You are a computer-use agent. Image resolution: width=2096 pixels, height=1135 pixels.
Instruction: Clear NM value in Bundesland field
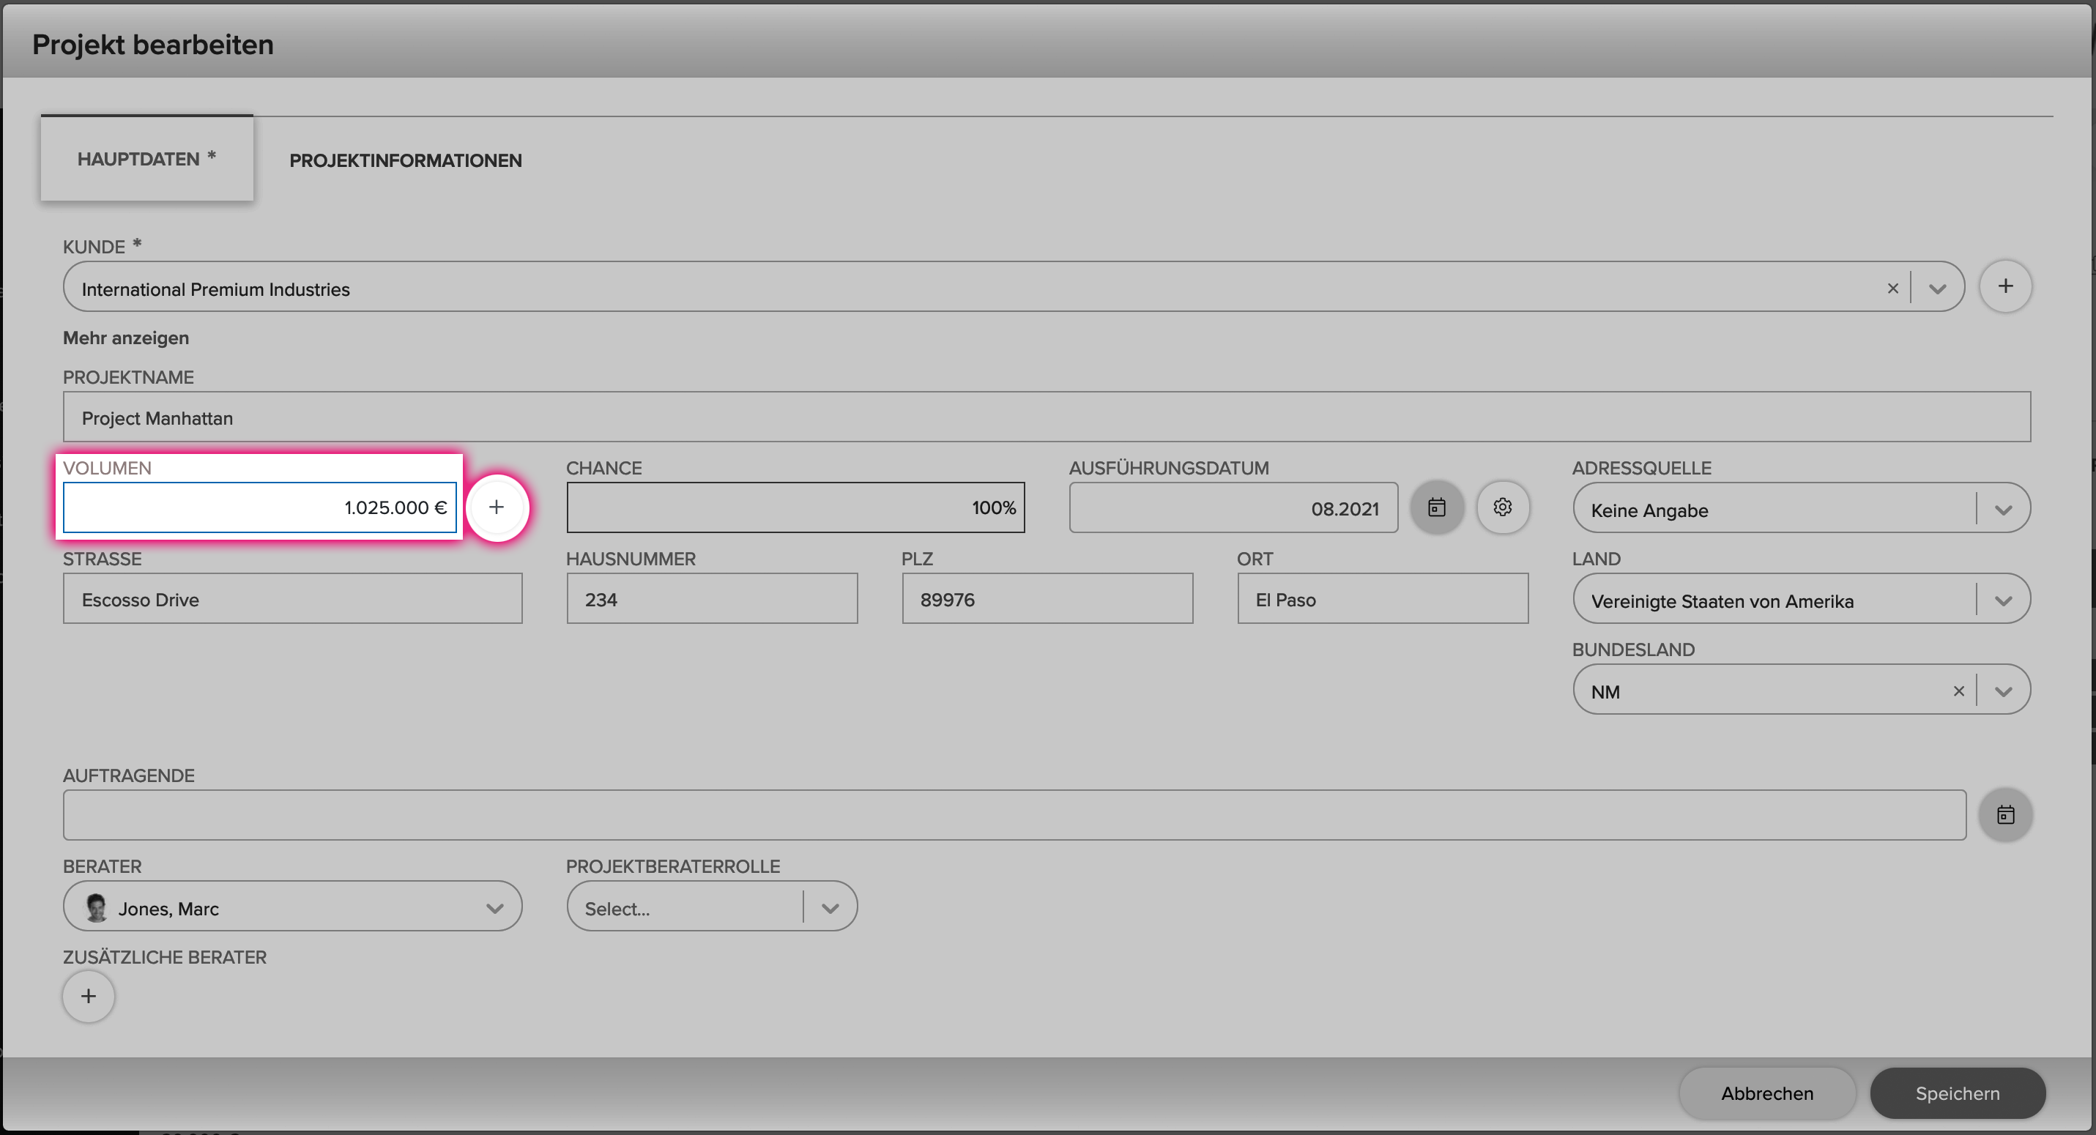click(x=1958, y=691)
